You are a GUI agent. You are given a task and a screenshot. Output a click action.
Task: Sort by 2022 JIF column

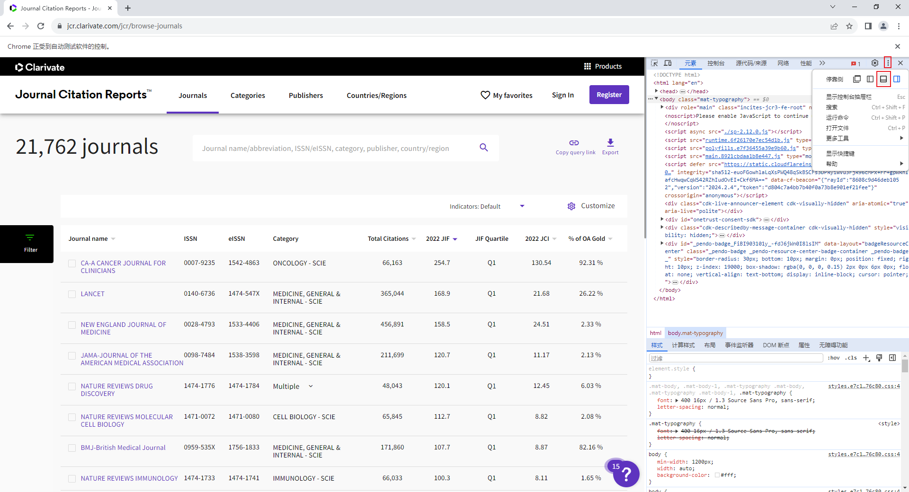[x=455, y=239]
